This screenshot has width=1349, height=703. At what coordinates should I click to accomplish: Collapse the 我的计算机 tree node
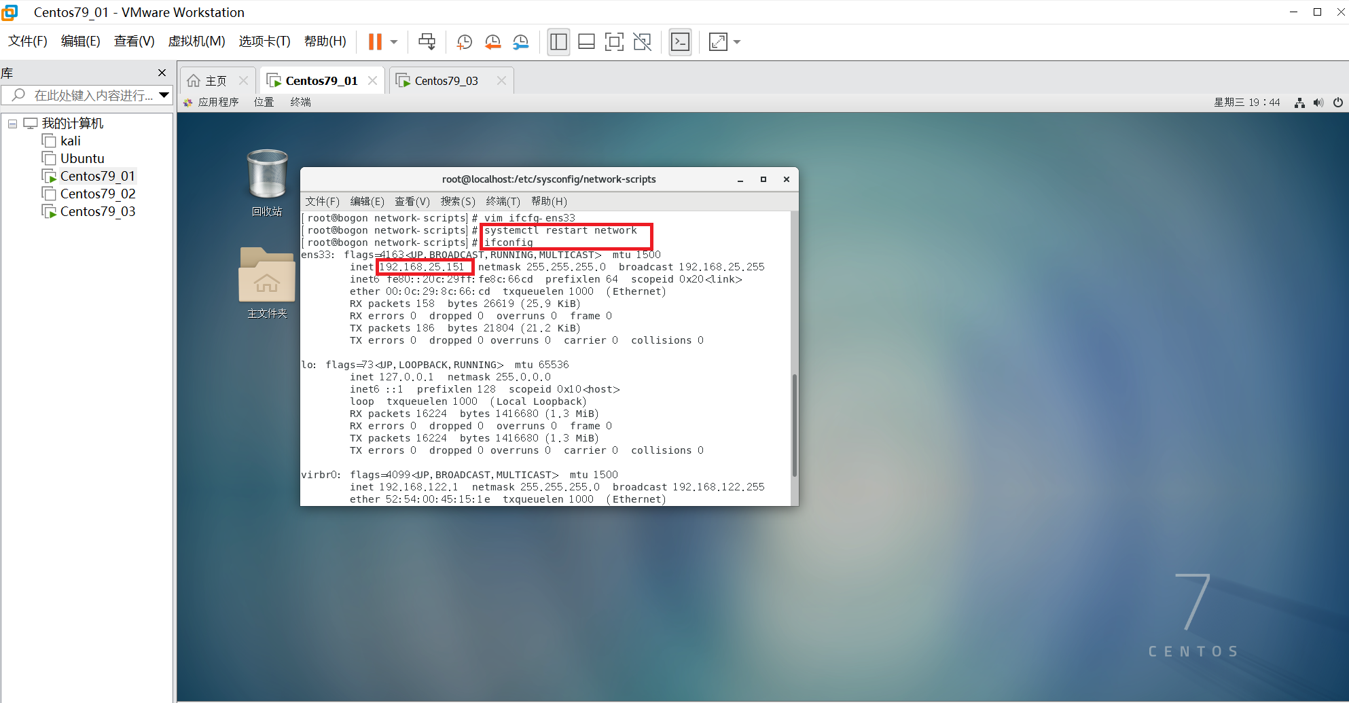point(12,124)
